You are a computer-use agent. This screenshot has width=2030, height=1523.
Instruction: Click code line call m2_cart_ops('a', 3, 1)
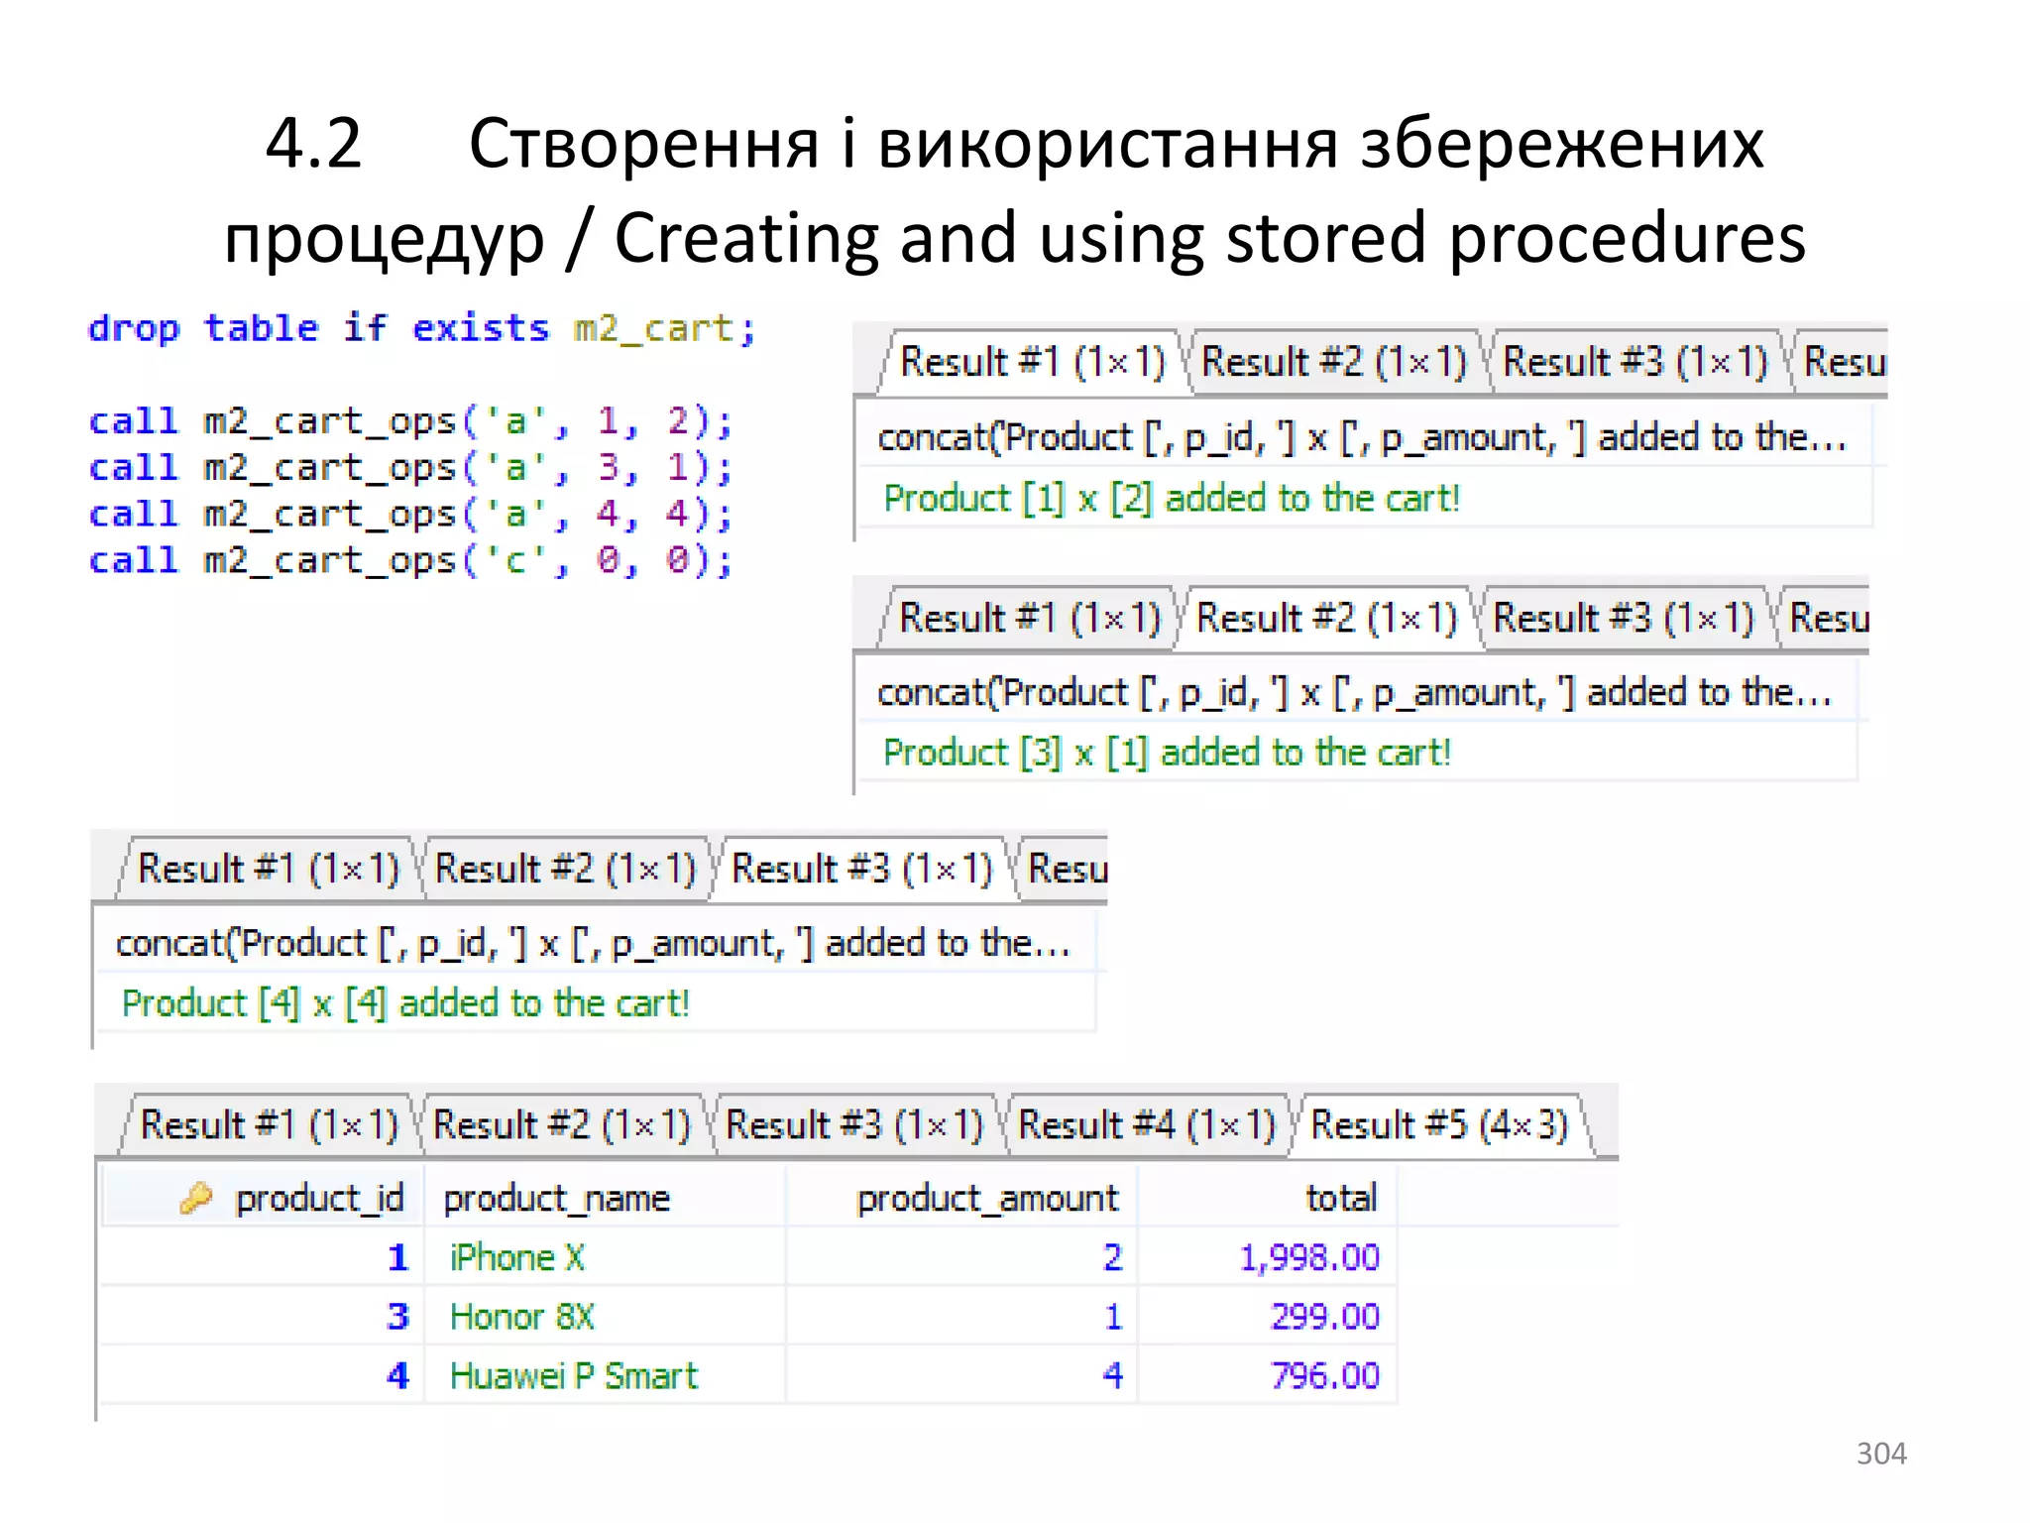tap(410, 468)
